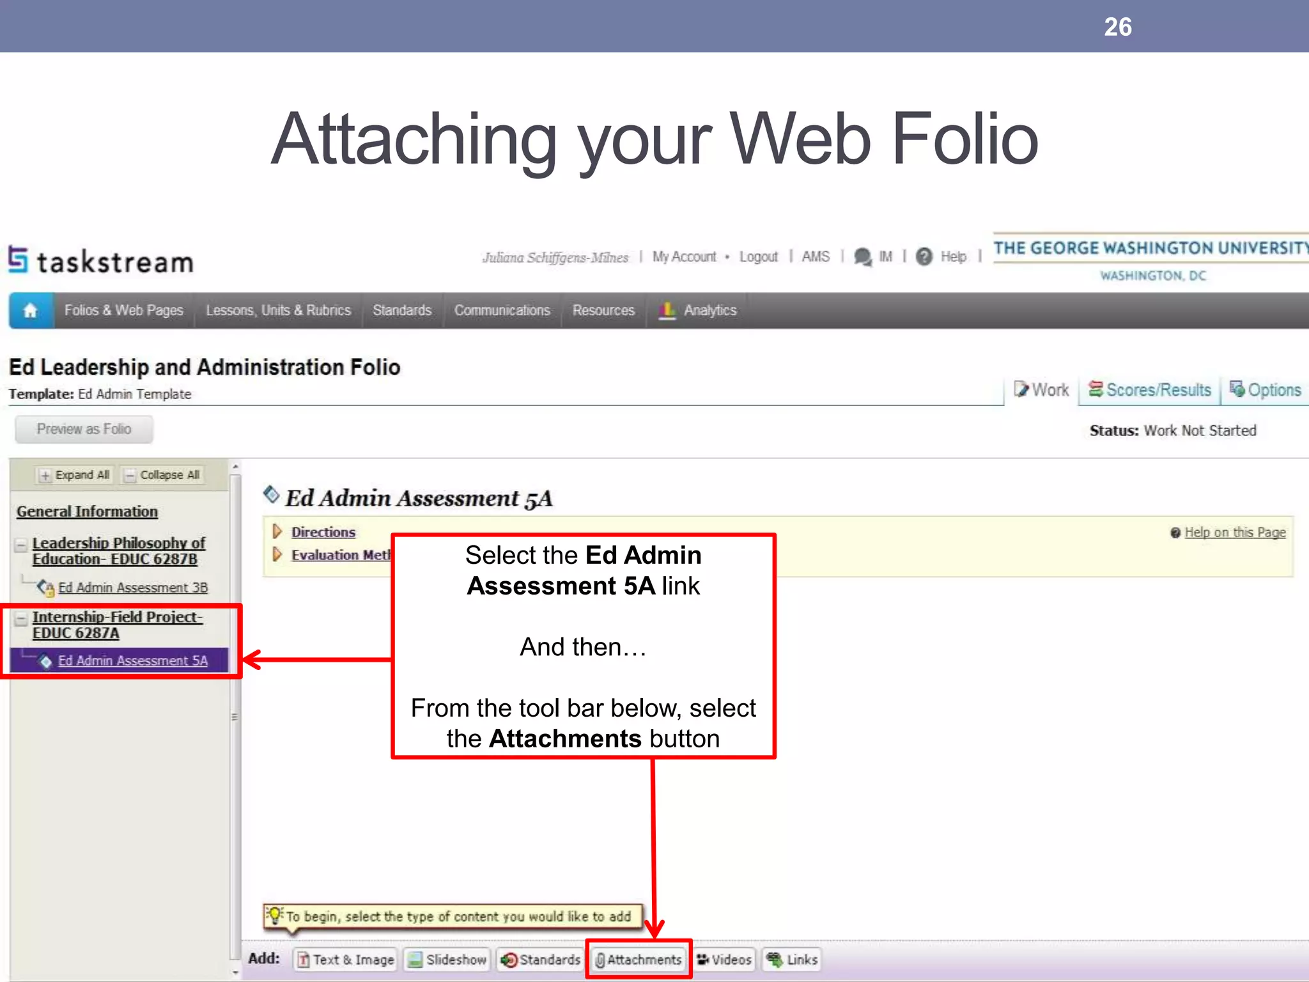
Task: Add Videos content
Action: click(x=724, y=960)
